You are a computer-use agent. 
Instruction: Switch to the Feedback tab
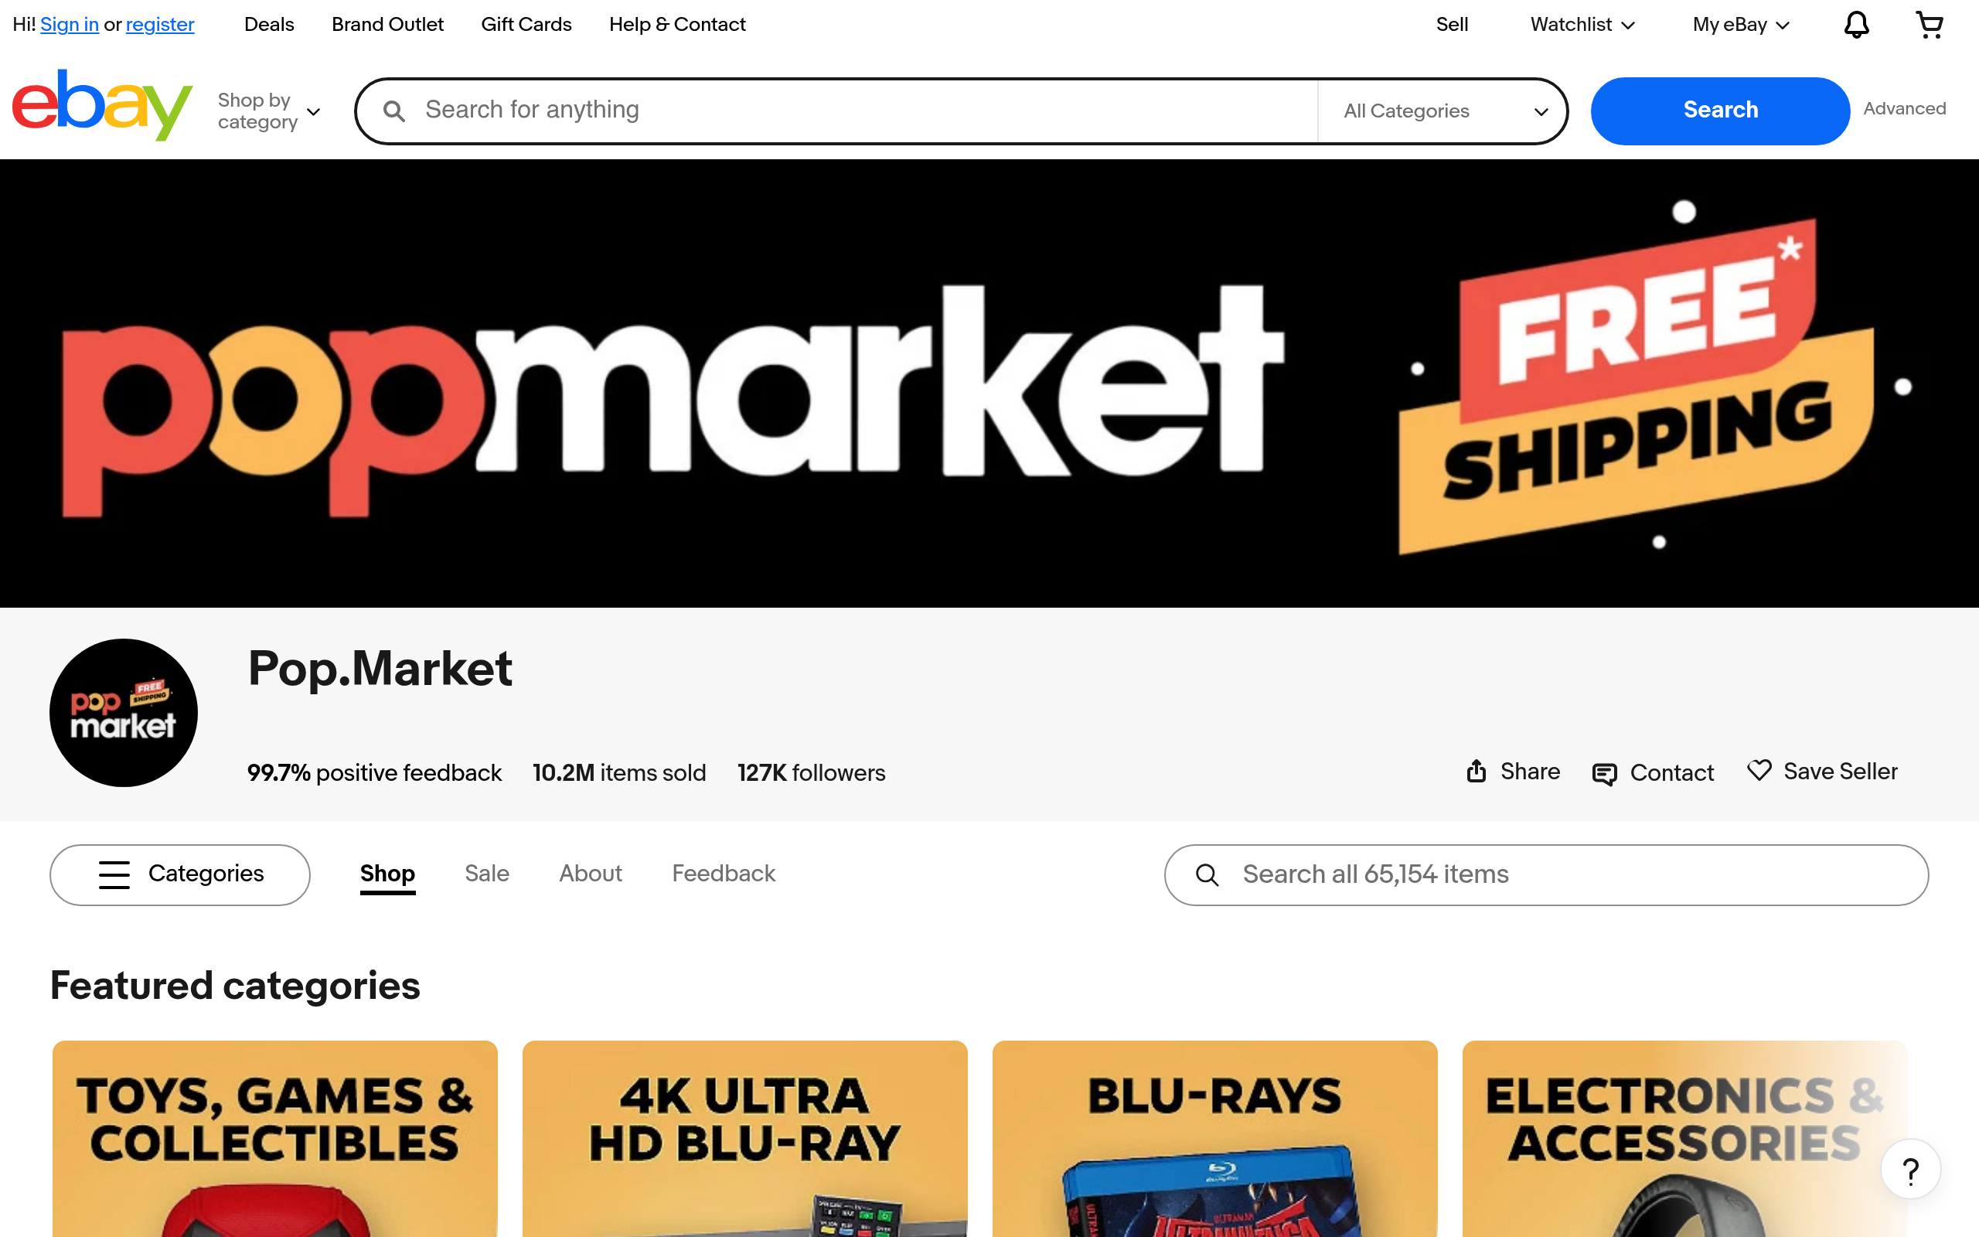724,874
